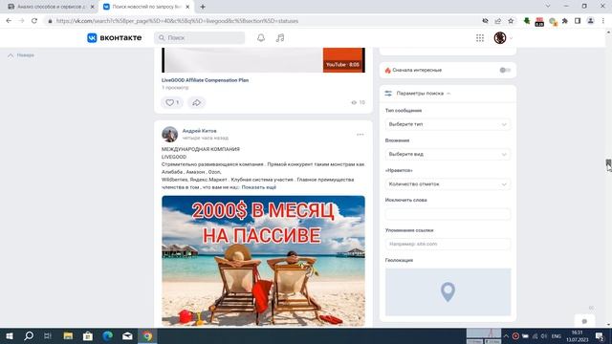The height and width of the screenshot is (344, 612).
Task: Expand the Тип сообщения dropdown
Action: (x=448, y=124)
